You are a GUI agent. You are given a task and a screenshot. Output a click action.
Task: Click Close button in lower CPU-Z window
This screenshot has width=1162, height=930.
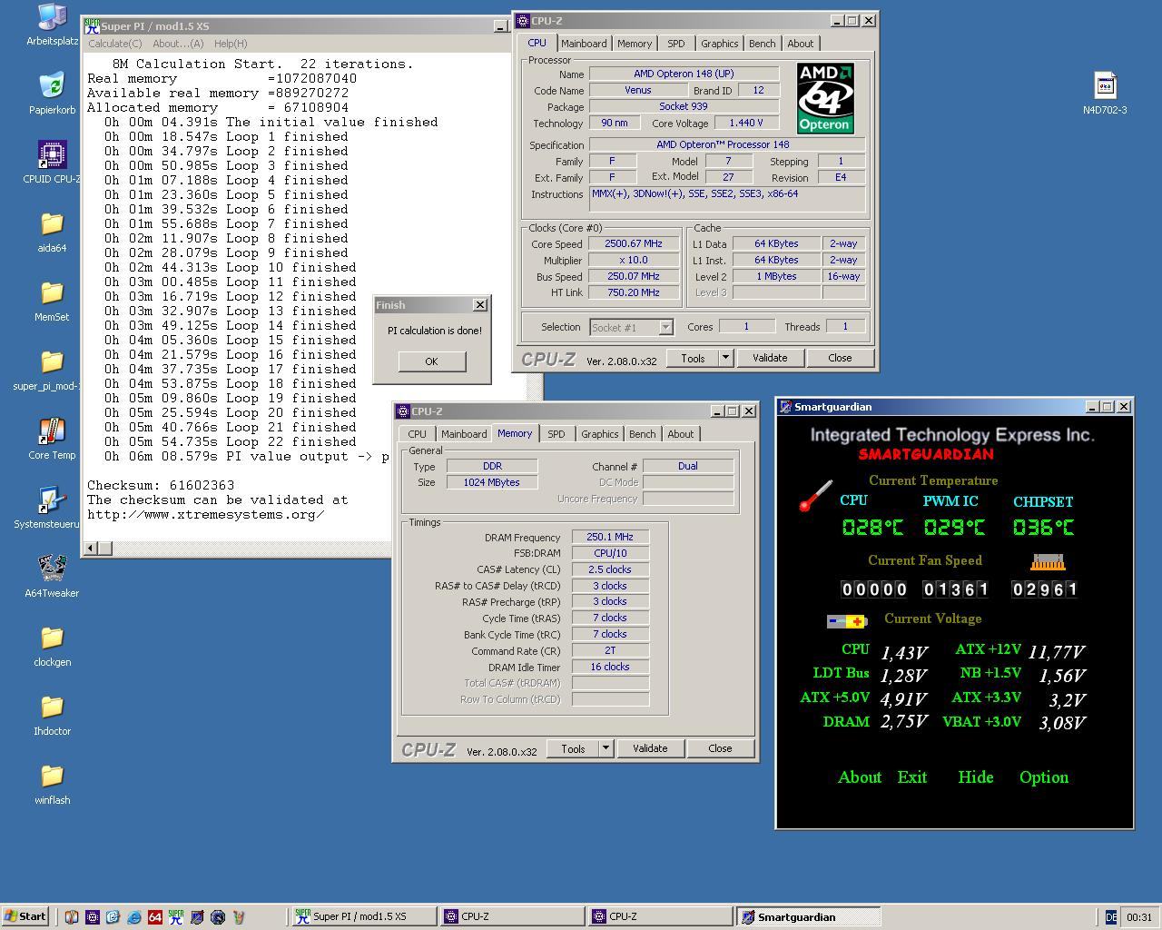coord(720,748)
